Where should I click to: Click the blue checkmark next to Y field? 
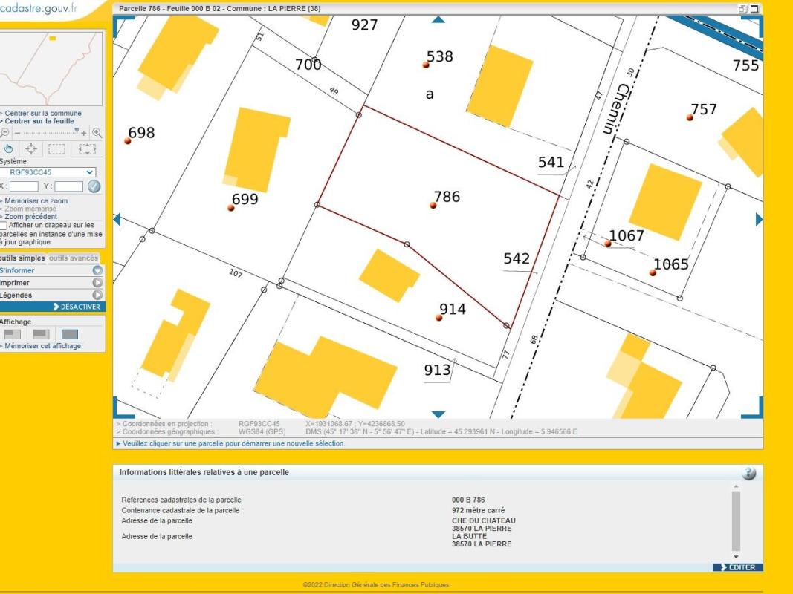coord(94,186)
